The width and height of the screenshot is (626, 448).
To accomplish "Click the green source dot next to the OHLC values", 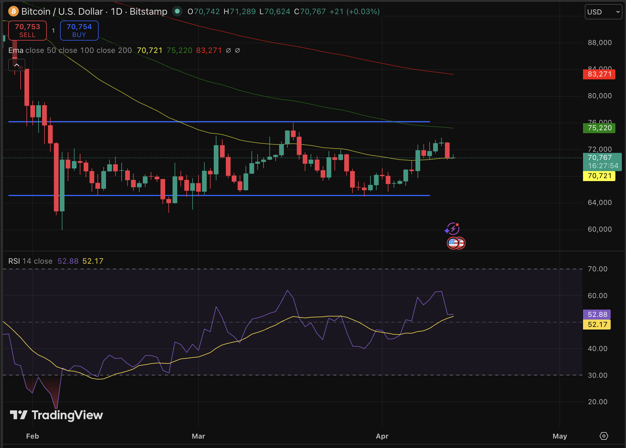I will pos(177,11).
